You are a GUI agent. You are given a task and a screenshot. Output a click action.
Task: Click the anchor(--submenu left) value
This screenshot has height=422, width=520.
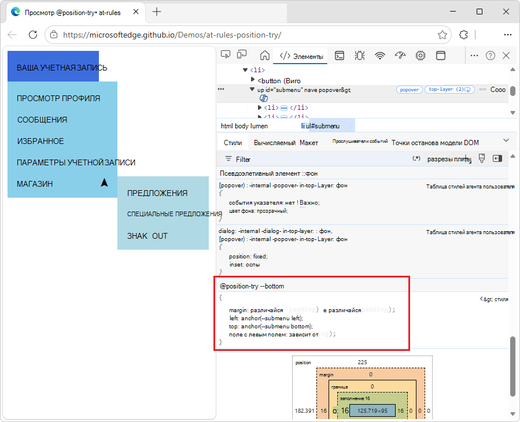[x=272, y=319]
